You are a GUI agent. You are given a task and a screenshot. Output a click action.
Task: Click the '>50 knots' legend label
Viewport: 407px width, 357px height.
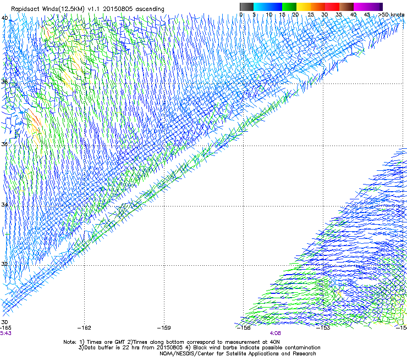tap(392, 15)
